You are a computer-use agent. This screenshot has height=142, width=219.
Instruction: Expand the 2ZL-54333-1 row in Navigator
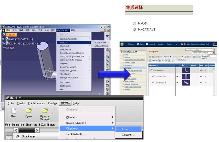(152, 77)
